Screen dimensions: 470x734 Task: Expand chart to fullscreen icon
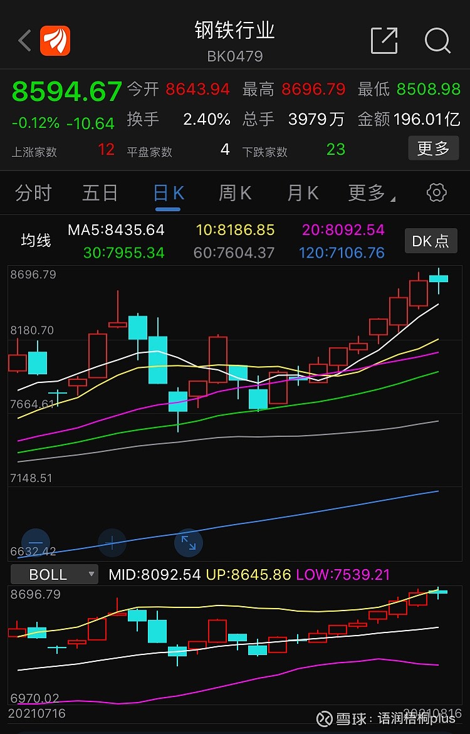tap(188, 543)
